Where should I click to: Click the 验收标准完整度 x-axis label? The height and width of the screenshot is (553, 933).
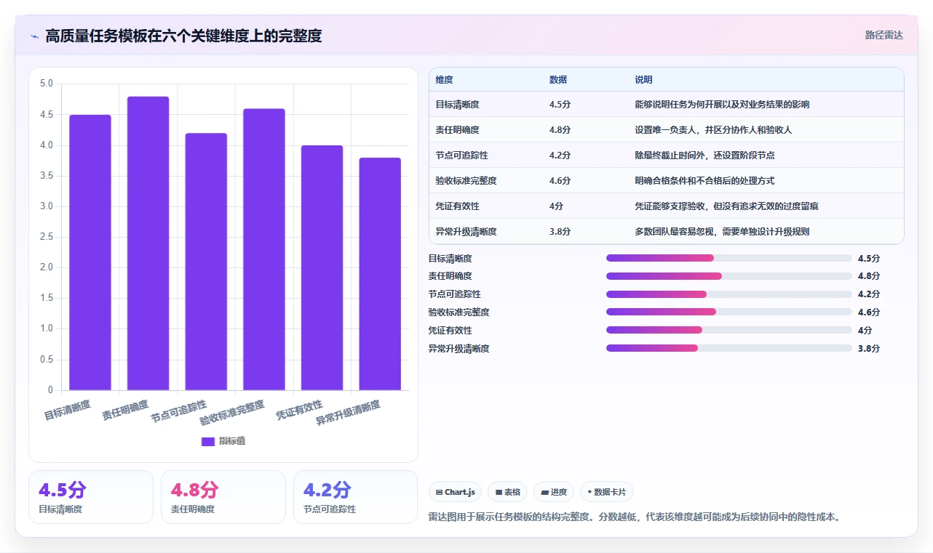coord(232,413)
